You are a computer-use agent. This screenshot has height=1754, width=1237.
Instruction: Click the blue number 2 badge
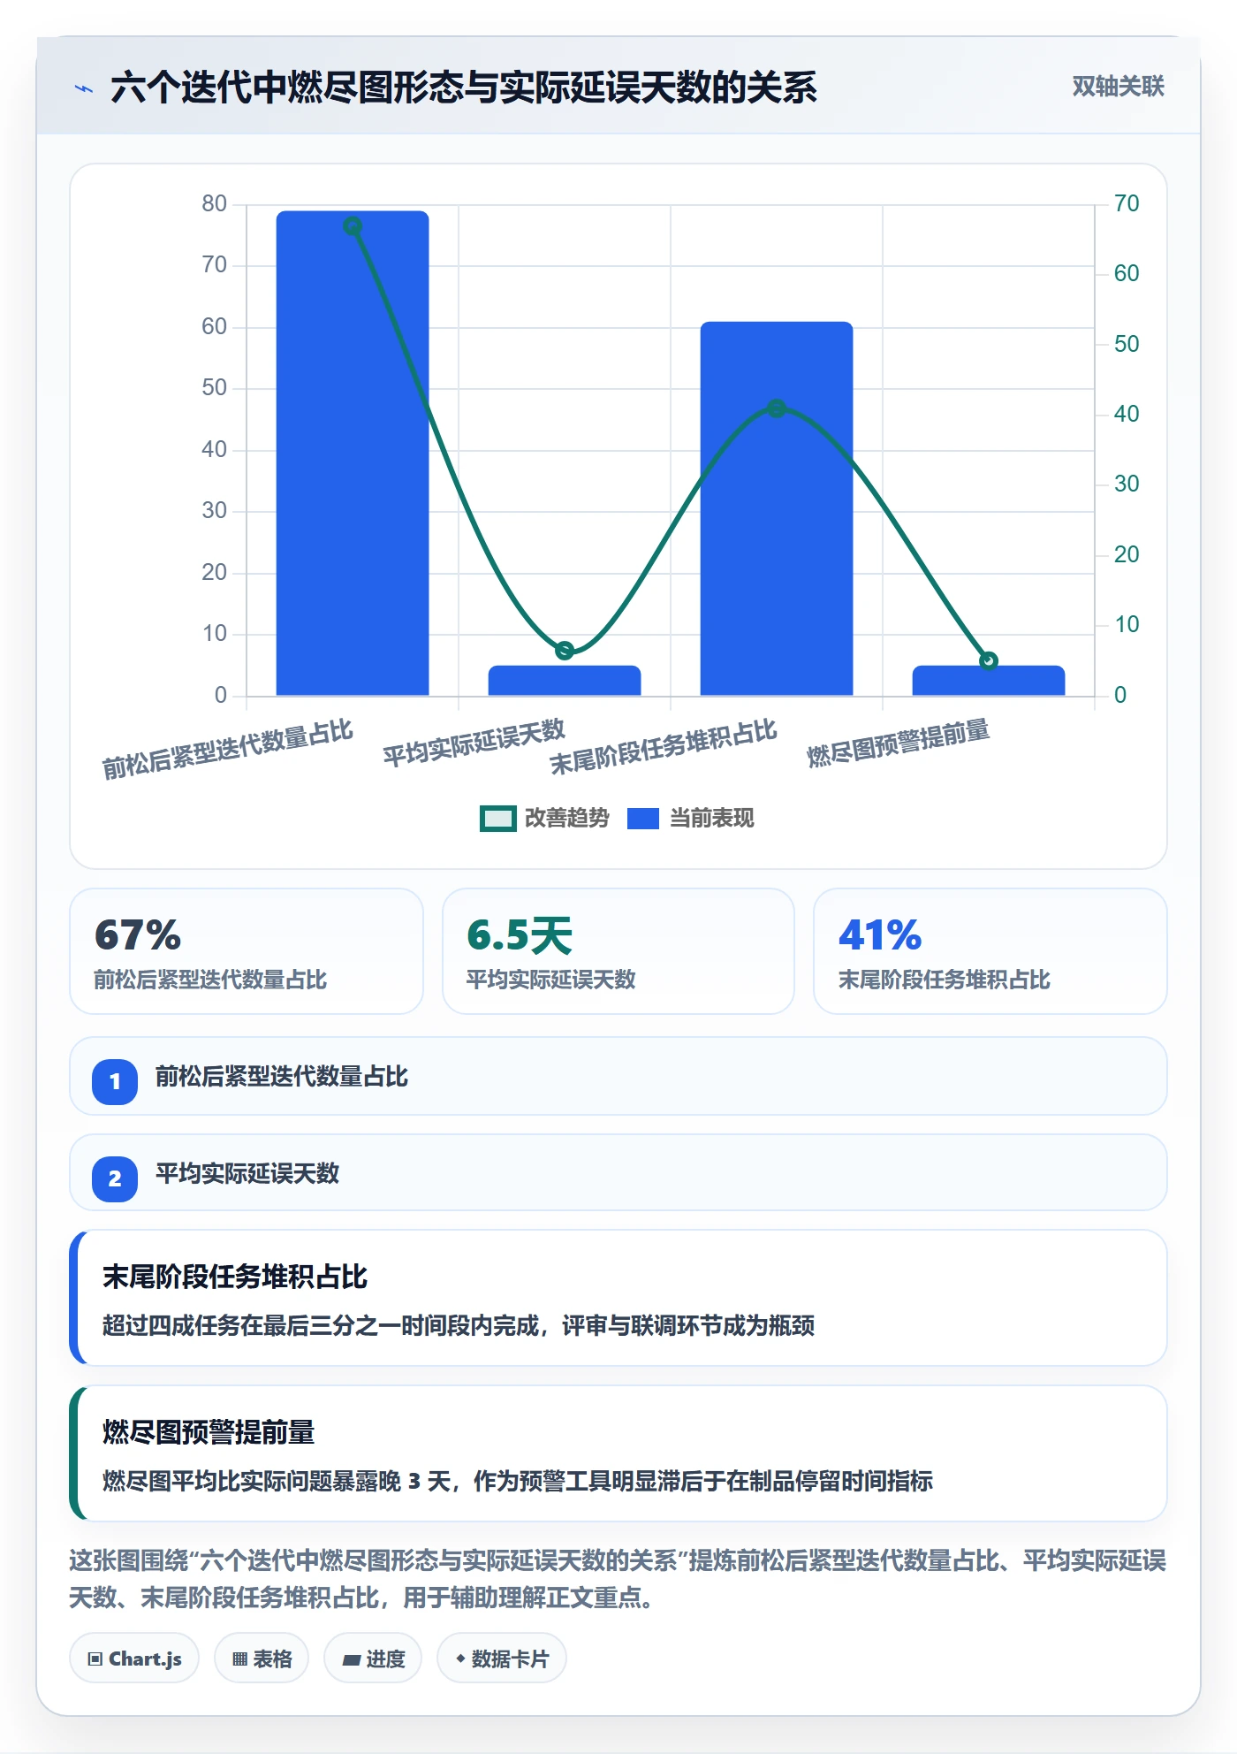115,1178
